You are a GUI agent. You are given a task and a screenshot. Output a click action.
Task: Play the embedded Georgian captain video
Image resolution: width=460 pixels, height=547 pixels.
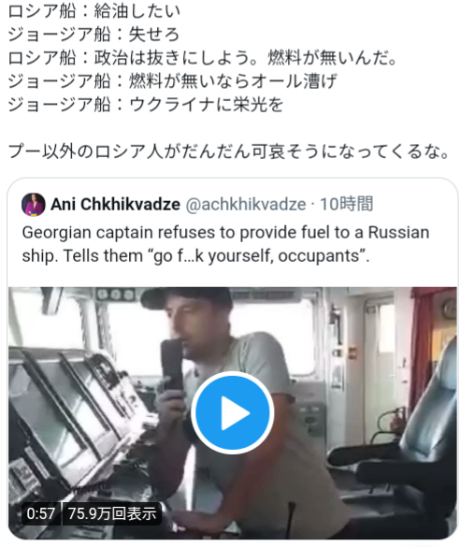coord(232,413)
